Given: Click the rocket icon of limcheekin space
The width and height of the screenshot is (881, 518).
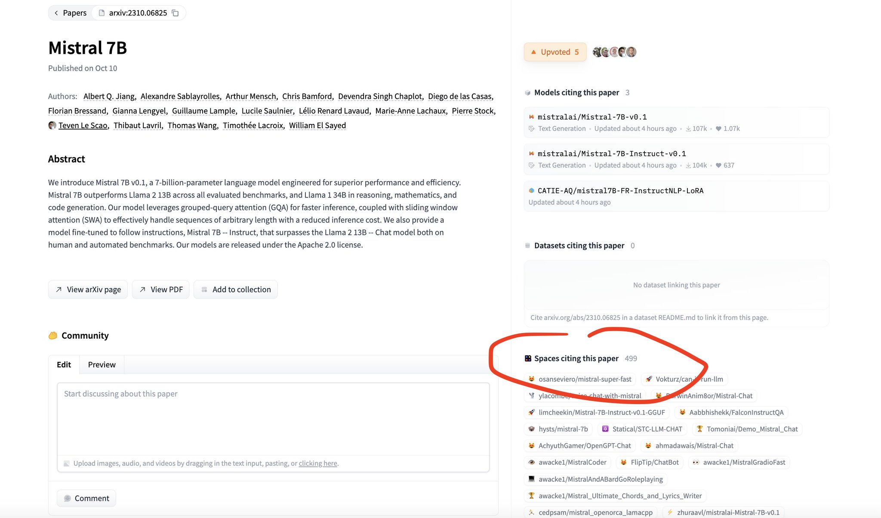Looking at the screenshot, I should [532, 412].
